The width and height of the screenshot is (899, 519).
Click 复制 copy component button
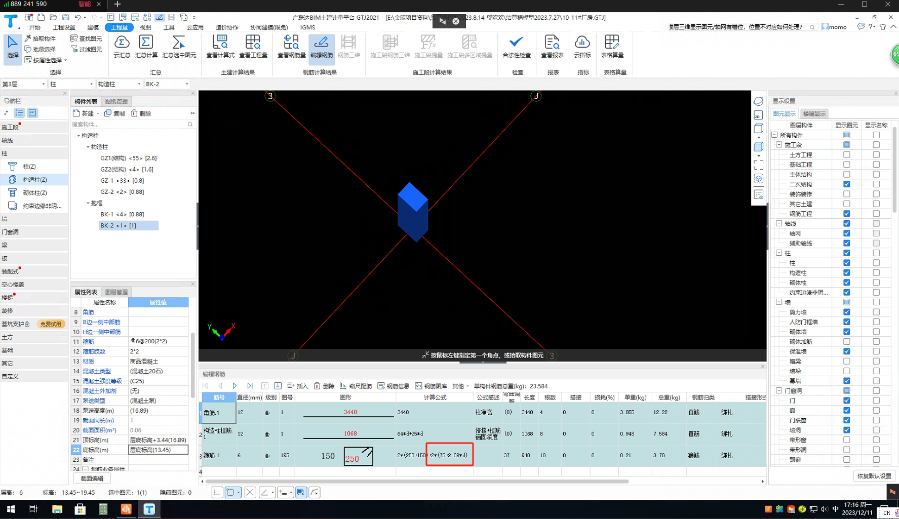pos(115,113)
